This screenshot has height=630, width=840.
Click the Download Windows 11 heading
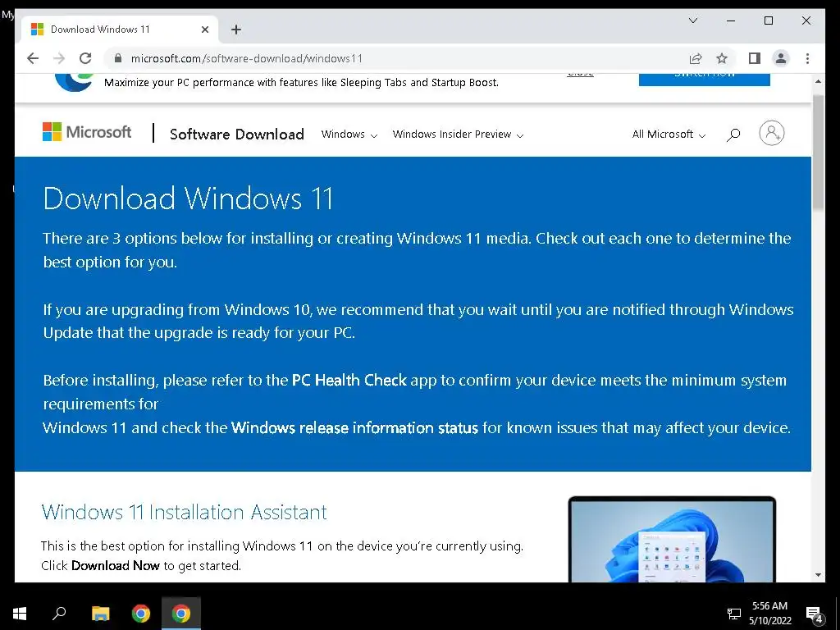188,199
